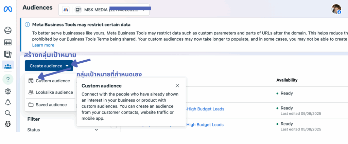Screen dimensions: 348x144
Task: Open the ads reporting pages icon
Action: tap(8, 55)
